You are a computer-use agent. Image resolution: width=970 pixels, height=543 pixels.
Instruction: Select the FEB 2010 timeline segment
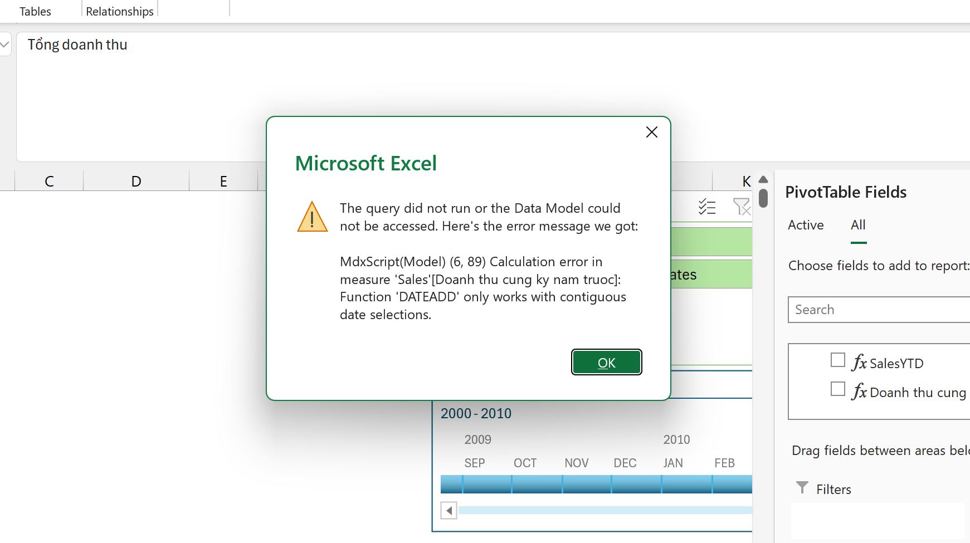(x=732, y=484)
